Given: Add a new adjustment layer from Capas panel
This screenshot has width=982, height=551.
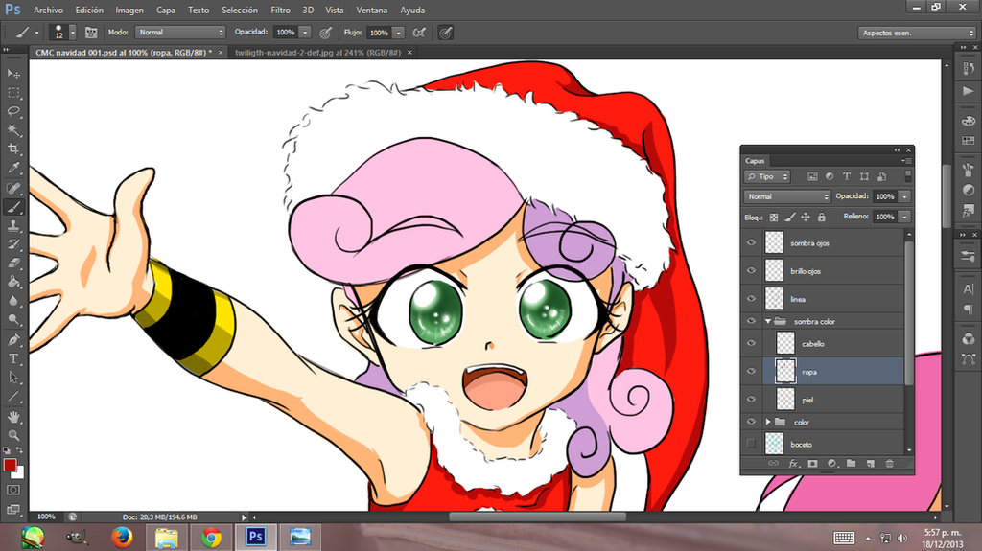Looking at the screenshot, I should pyautogui.click(x=831, y=464).
